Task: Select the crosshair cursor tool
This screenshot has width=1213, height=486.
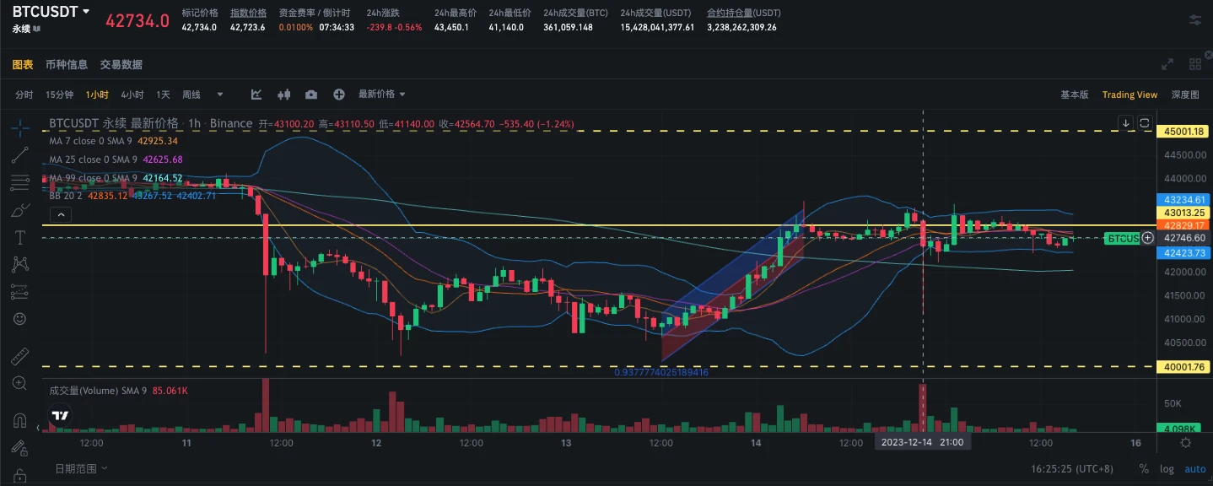Action: (x=19, y=129)
